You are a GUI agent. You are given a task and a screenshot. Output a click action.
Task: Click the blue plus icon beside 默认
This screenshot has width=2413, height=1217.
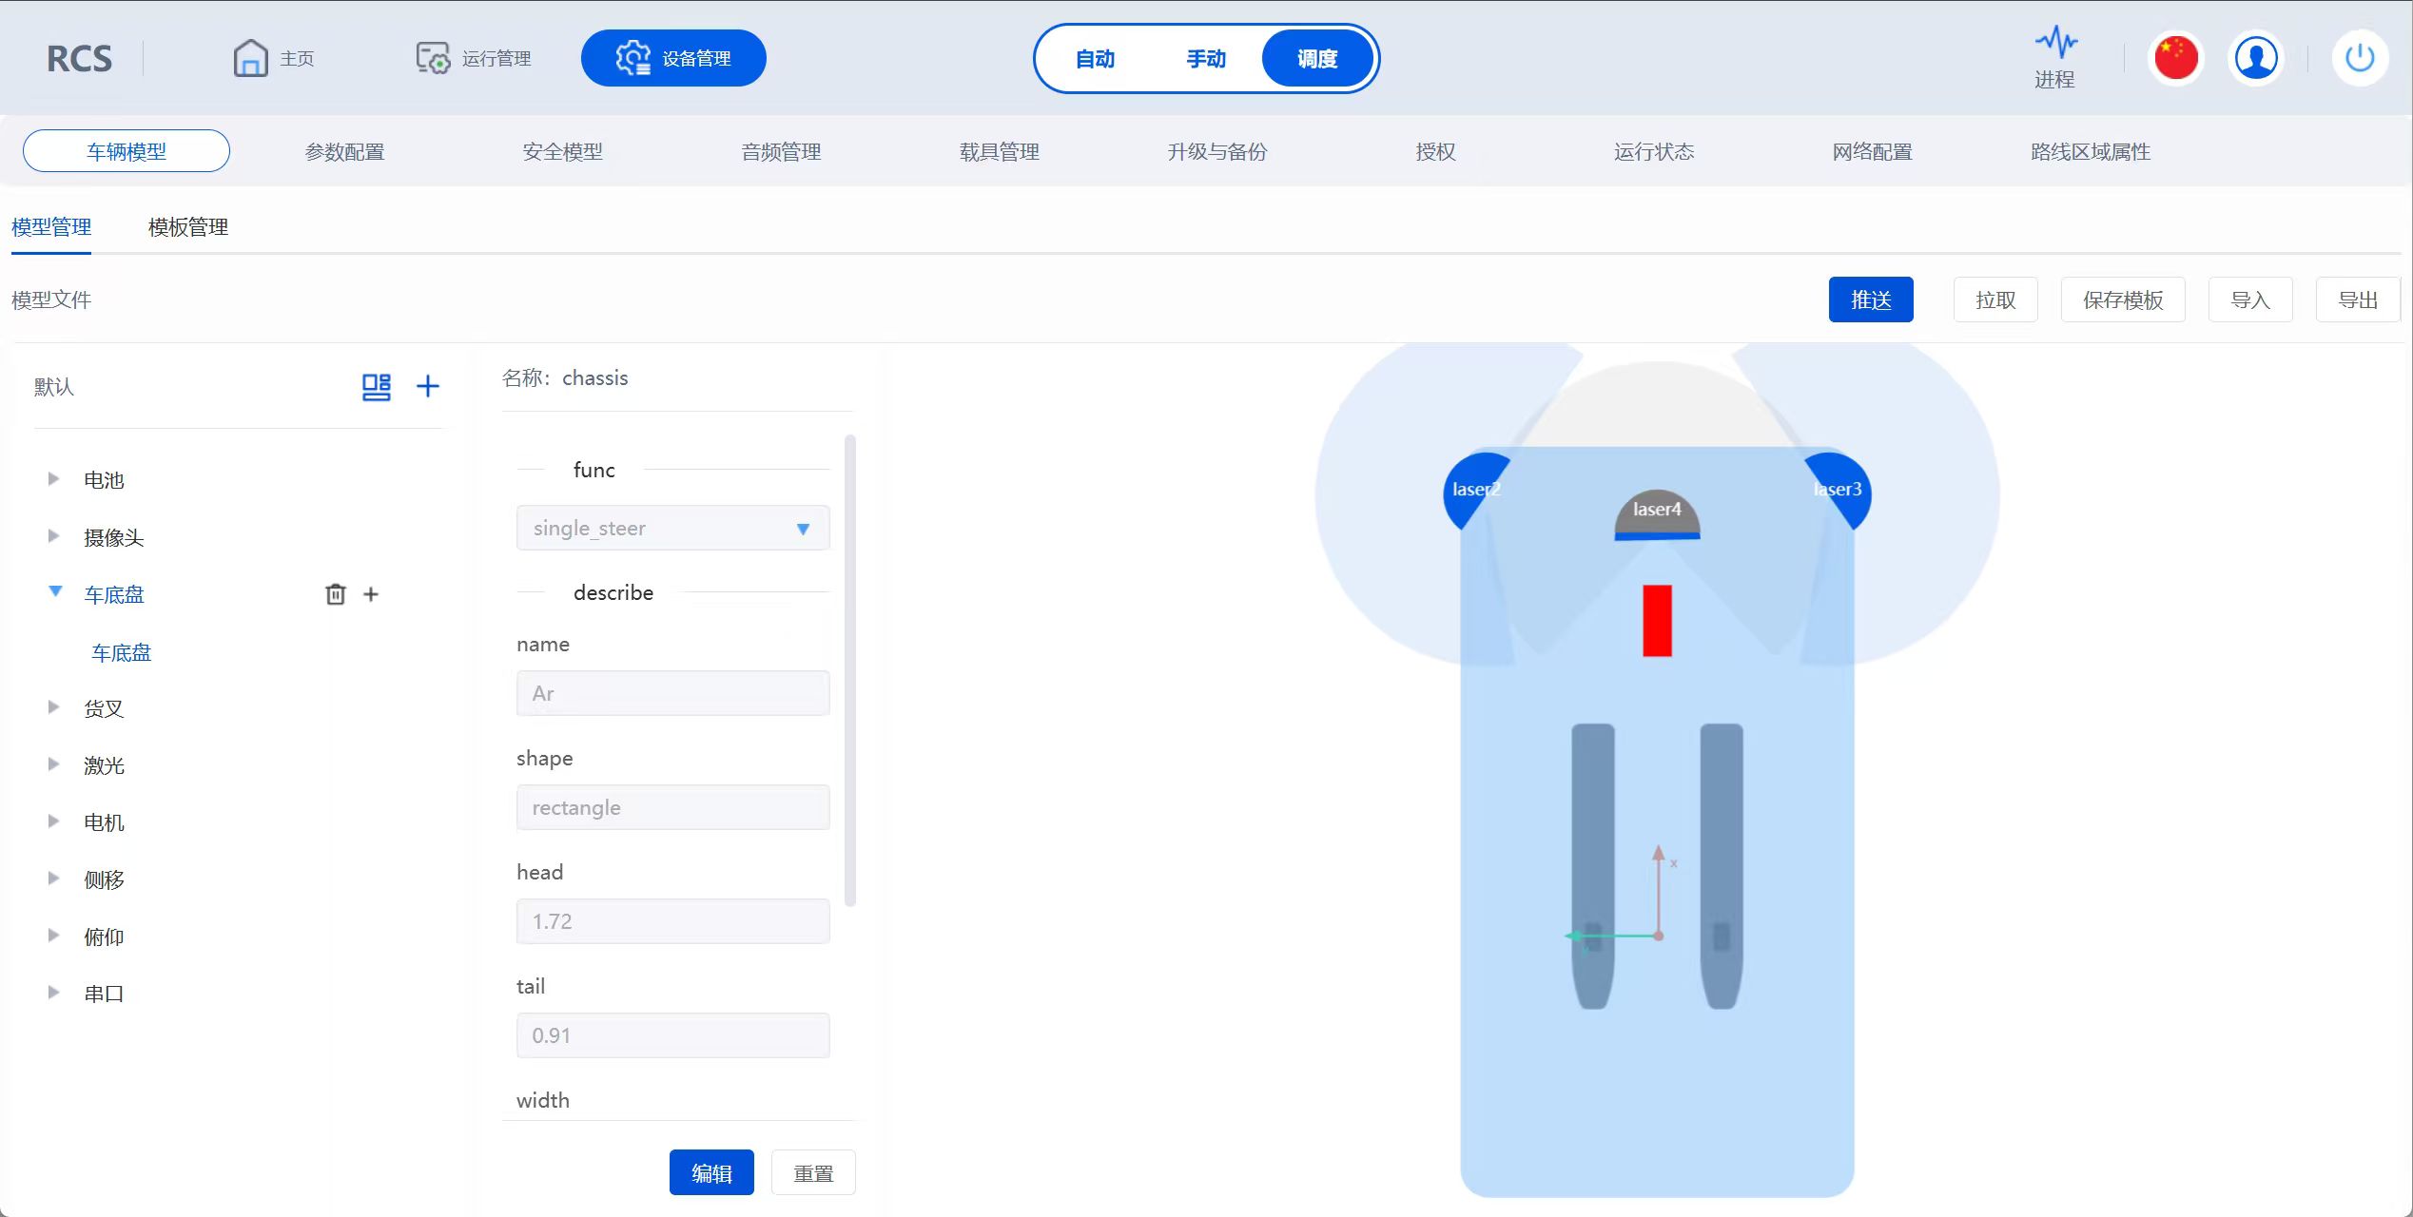pyautogui.click(x=428, y=386)
